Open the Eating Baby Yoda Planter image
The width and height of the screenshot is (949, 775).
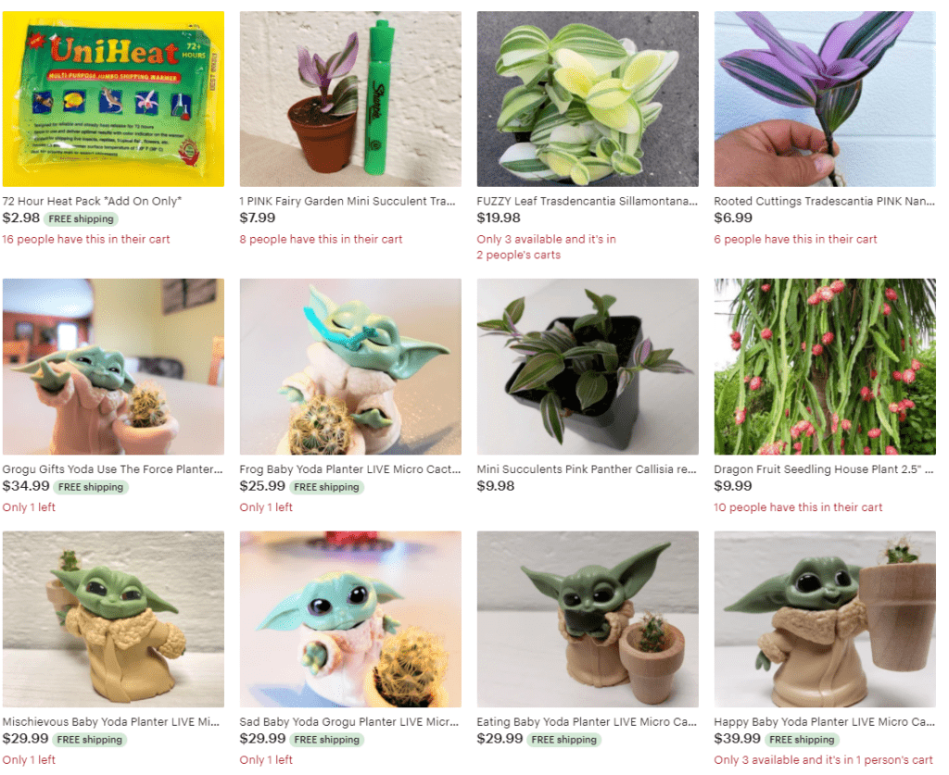(588, 619)
